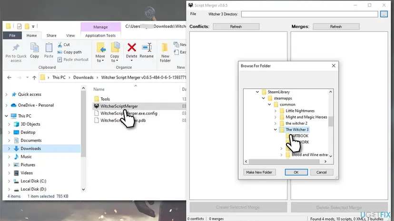Click the Paste icon in ribbon
This screenshot has height=221, width=394.
49,47
